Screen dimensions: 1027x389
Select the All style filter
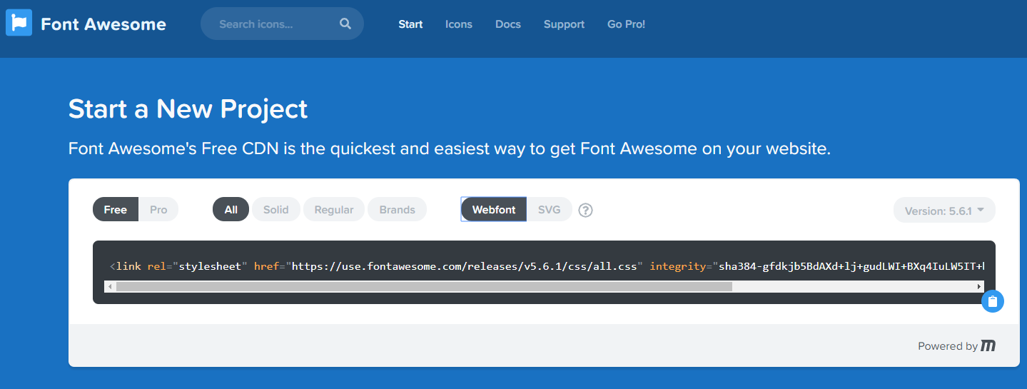(x=231, y=209)
